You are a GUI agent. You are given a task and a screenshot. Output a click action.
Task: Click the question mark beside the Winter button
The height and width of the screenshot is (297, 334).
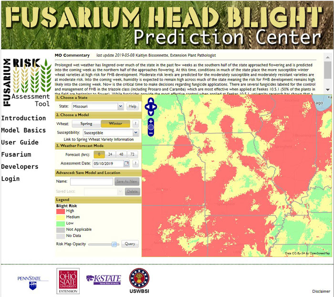tap(135, 124)
